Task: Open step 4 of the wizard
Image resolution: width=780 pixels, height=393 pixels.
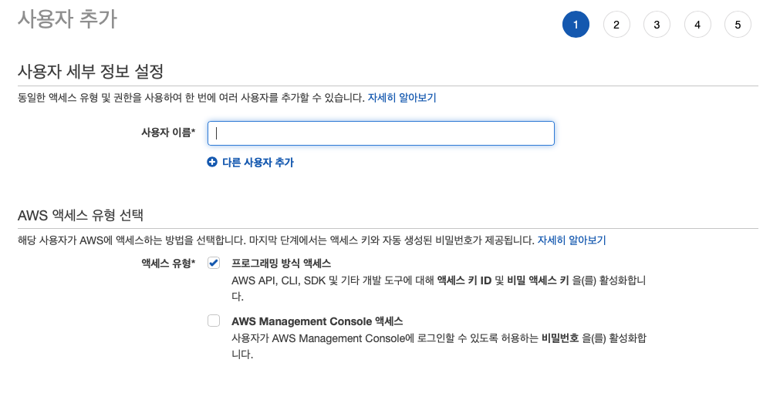Action: [x=697, y=25]
